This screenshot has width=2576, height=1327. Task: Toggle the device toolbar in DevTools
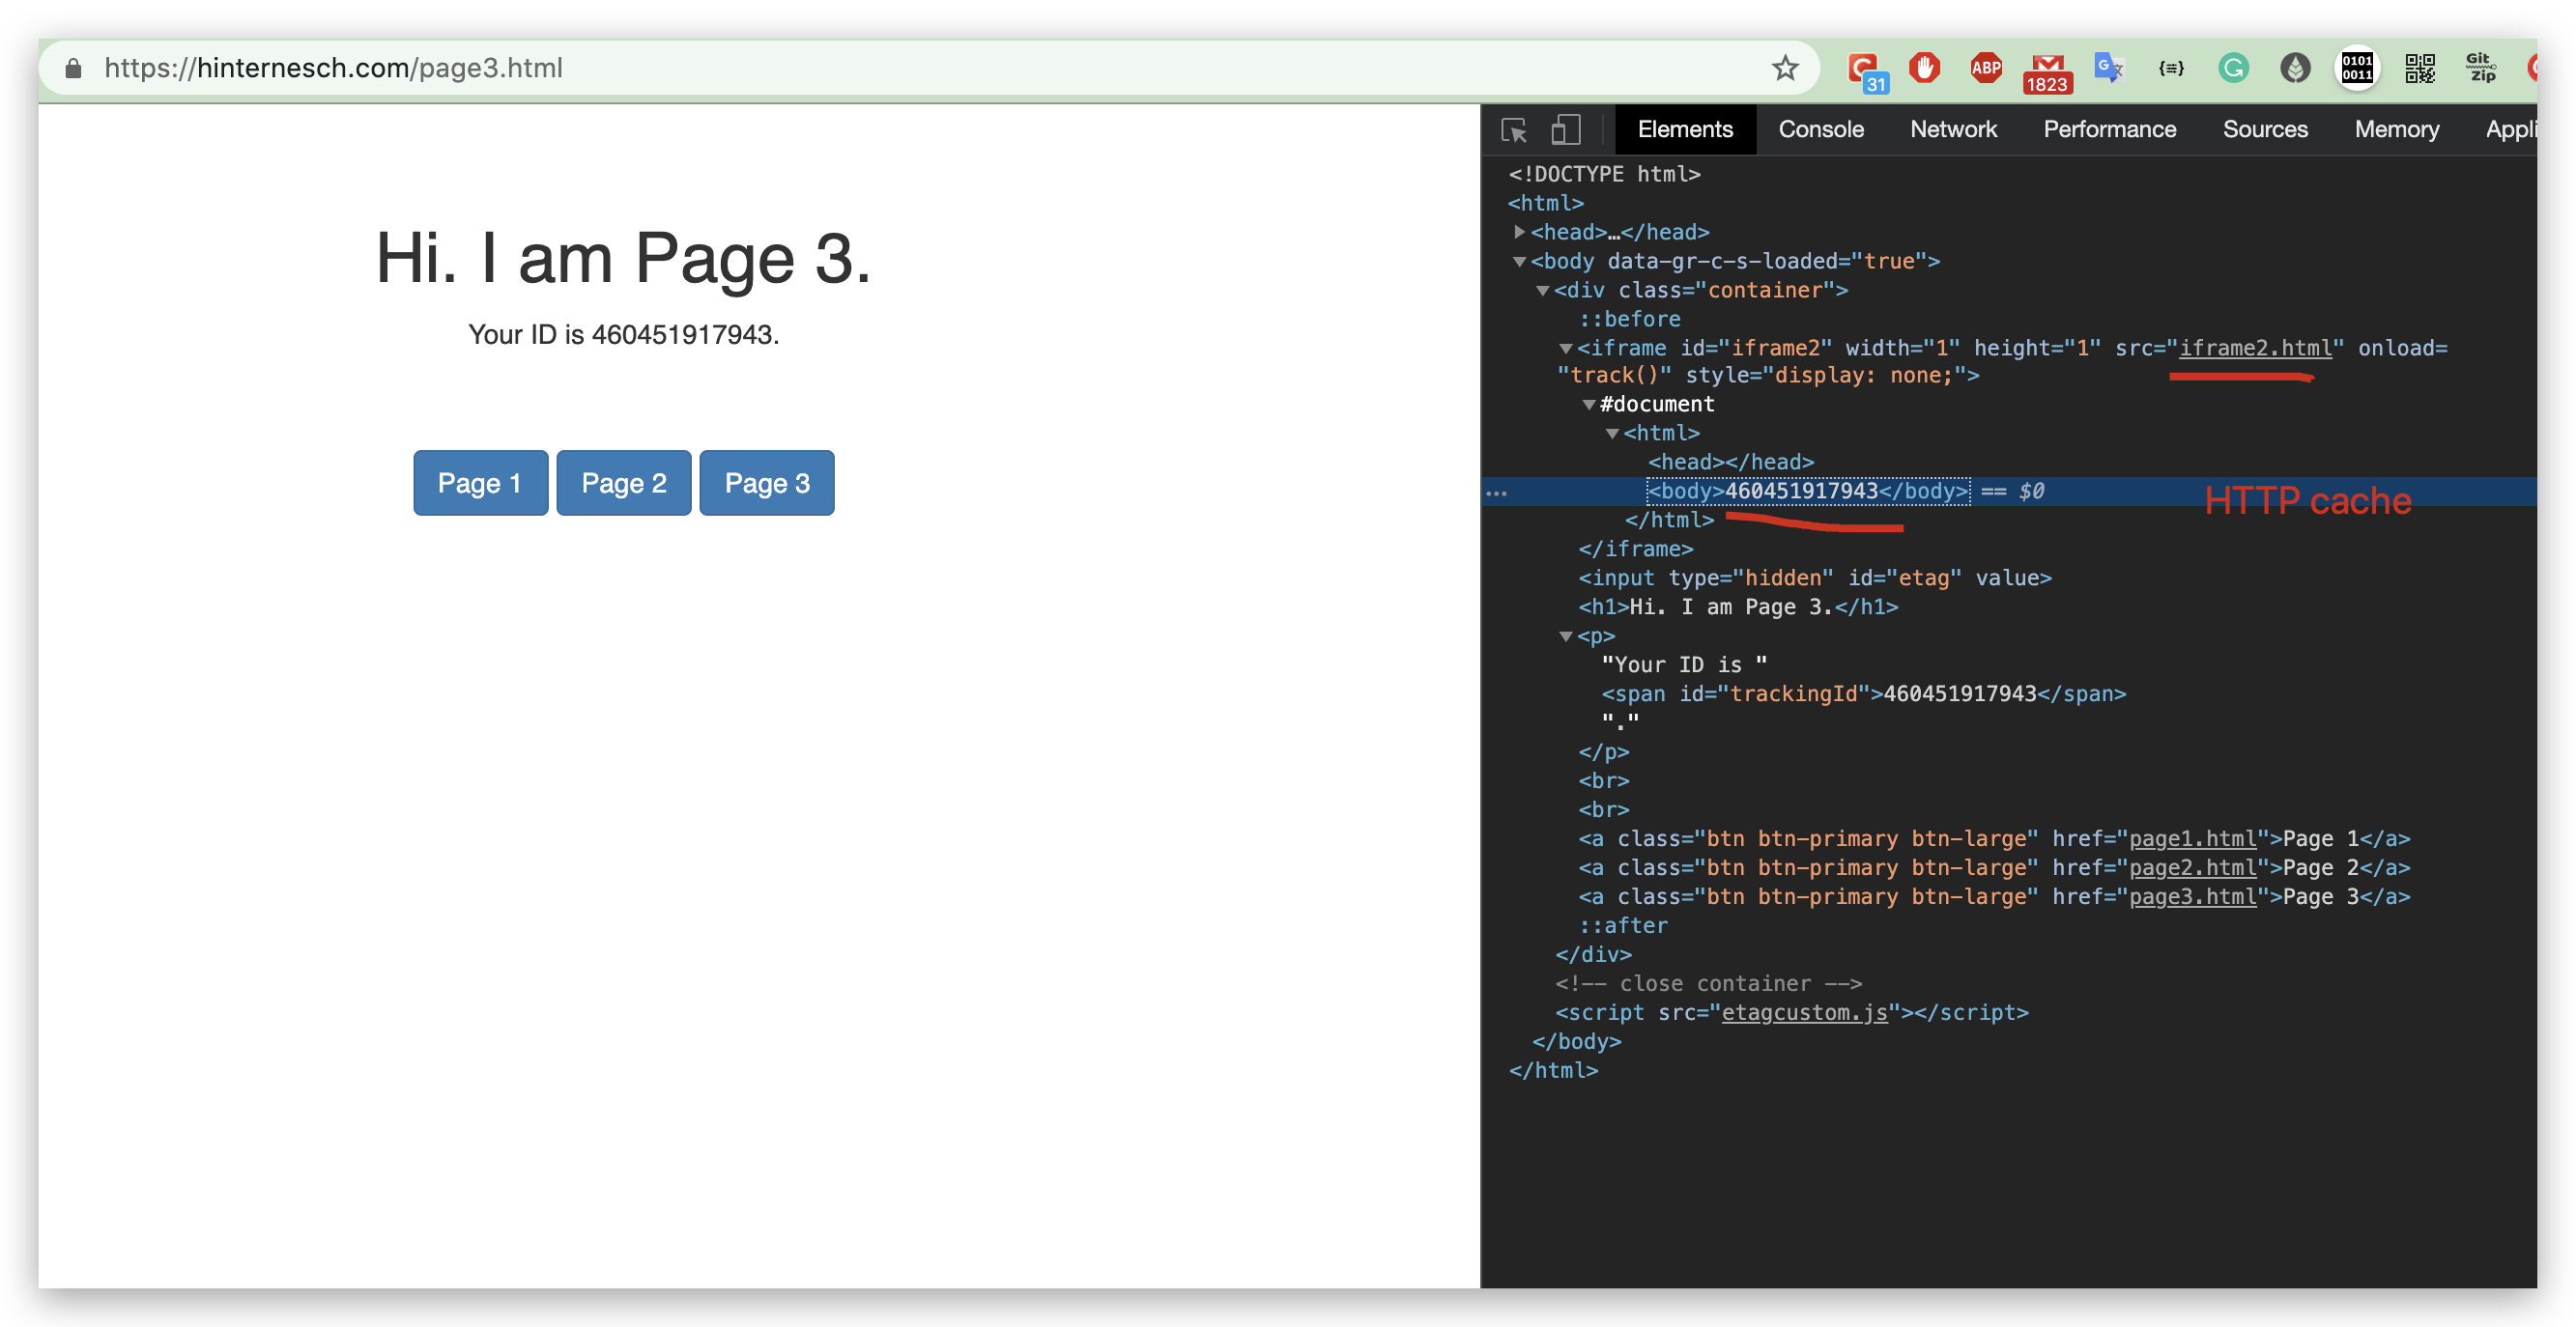tap(1566, 130)
